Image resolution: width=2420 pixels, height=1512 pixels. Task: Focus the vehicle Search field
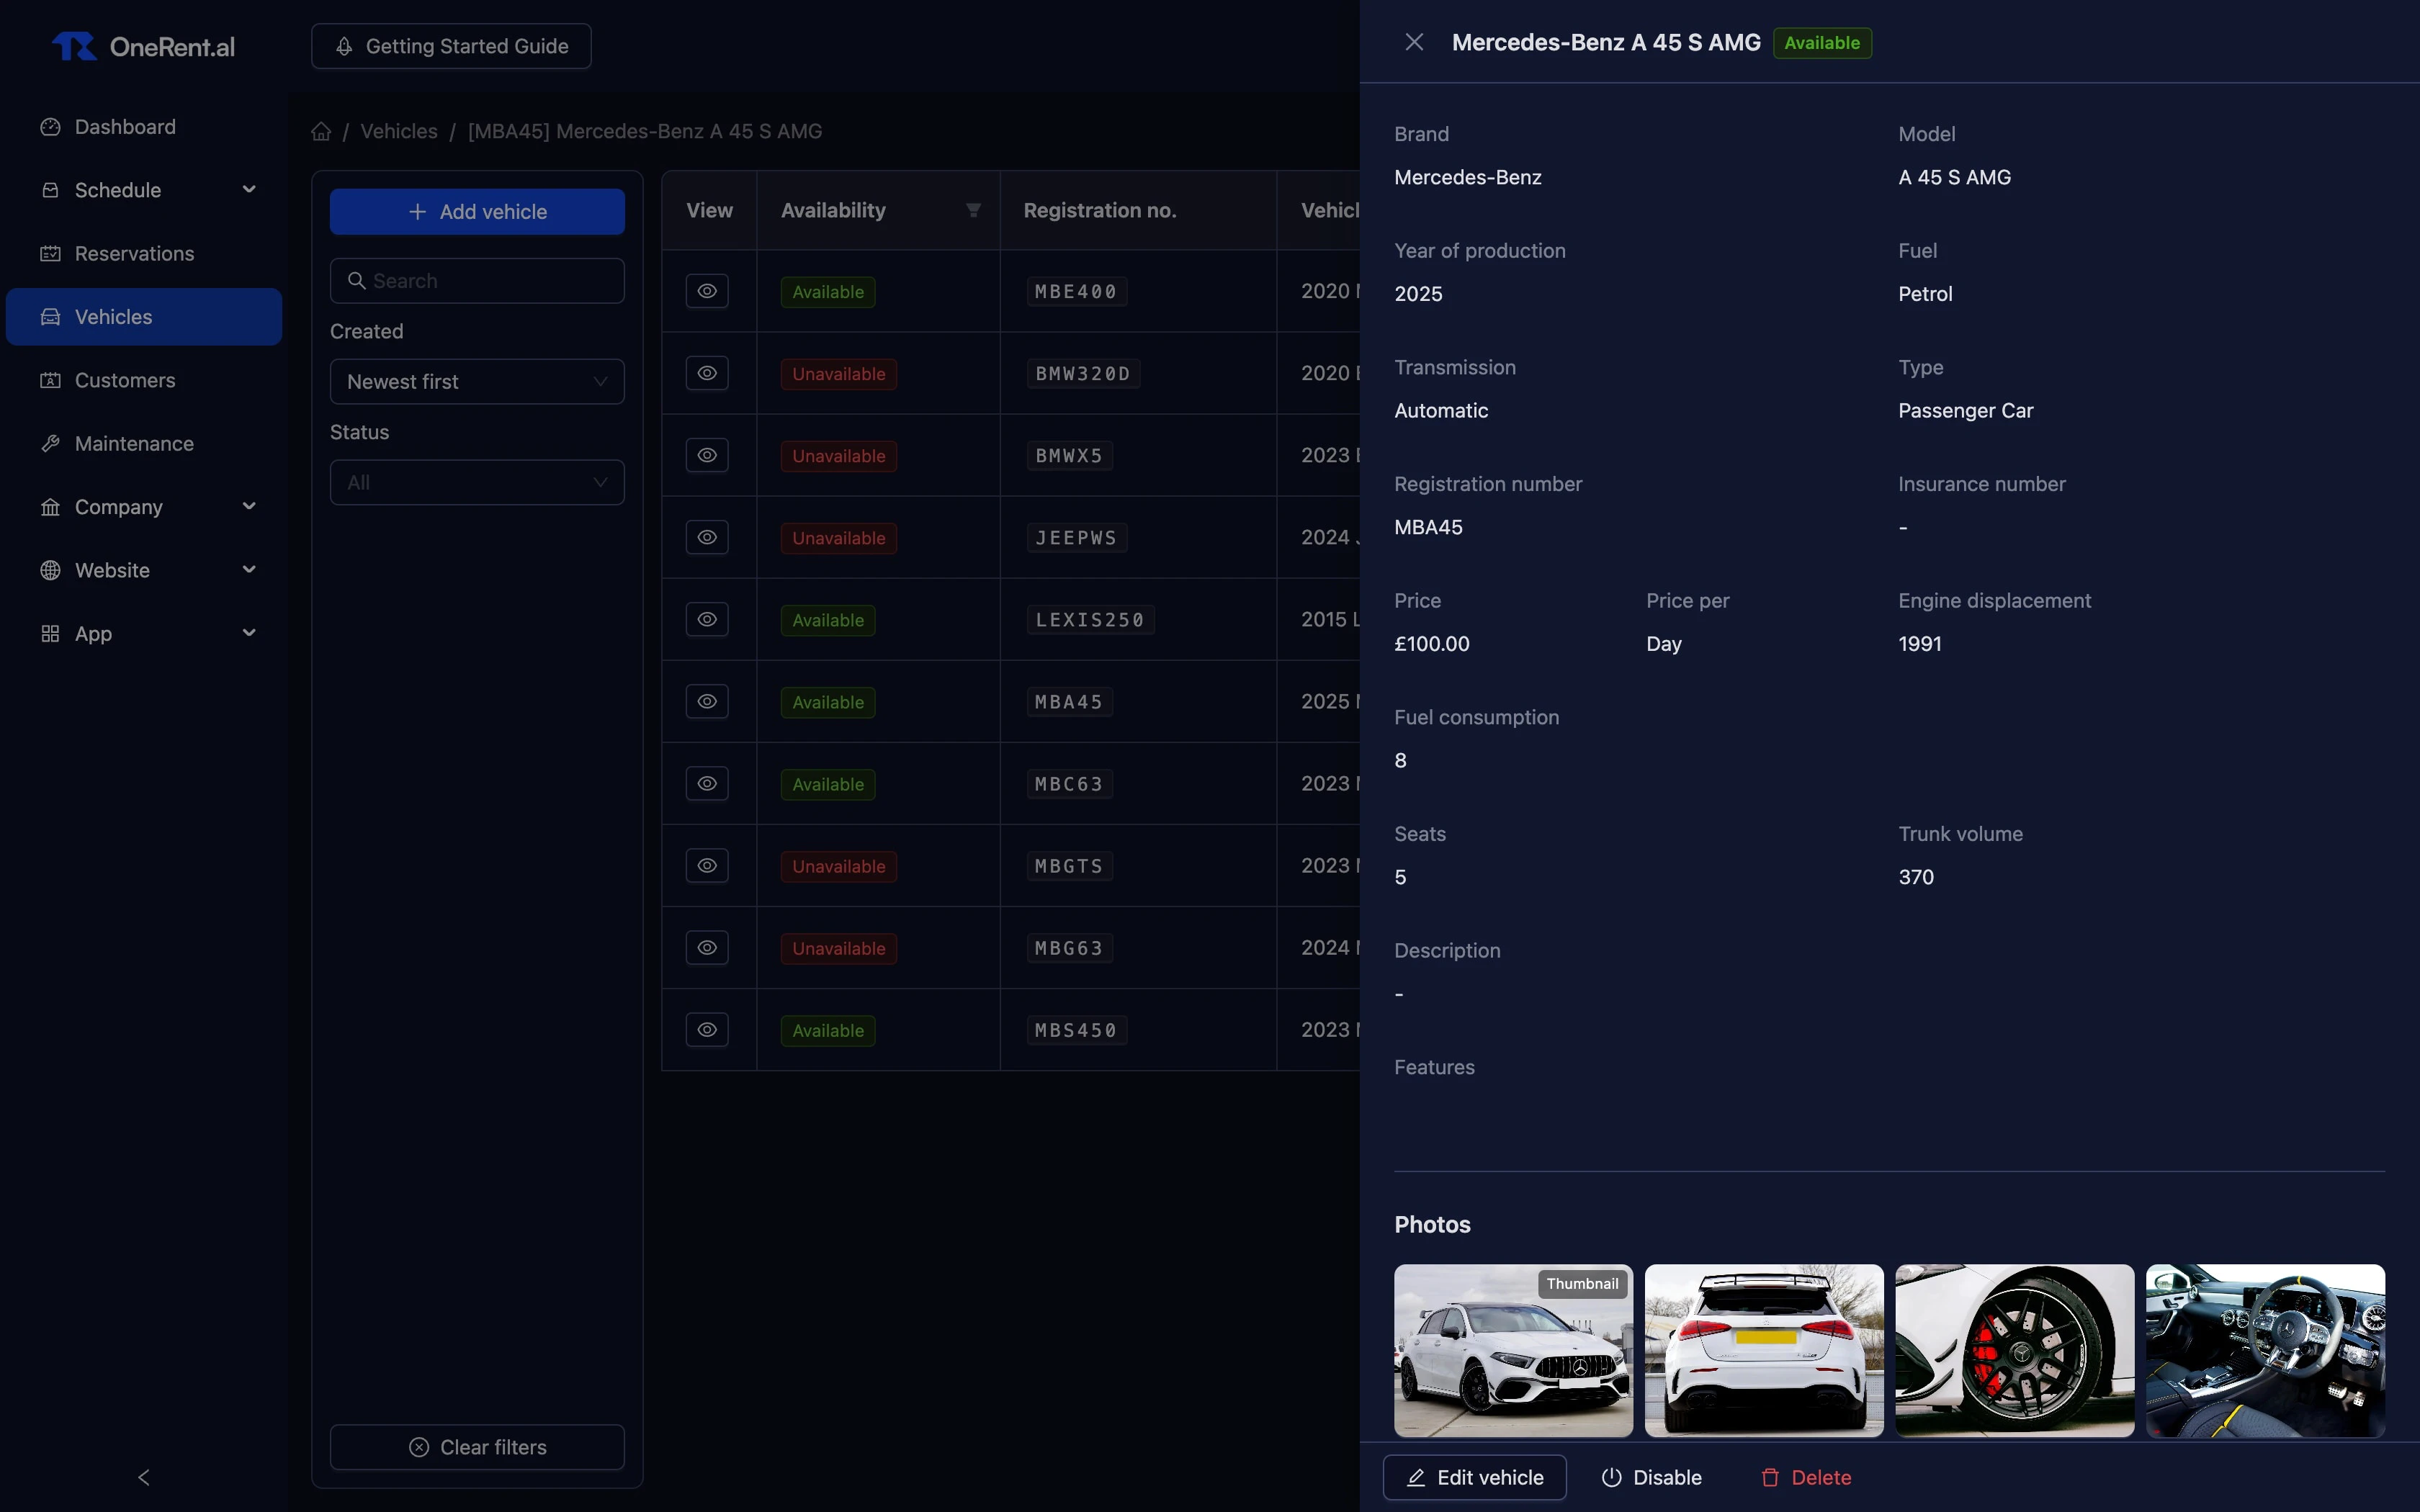coord(477,281)
